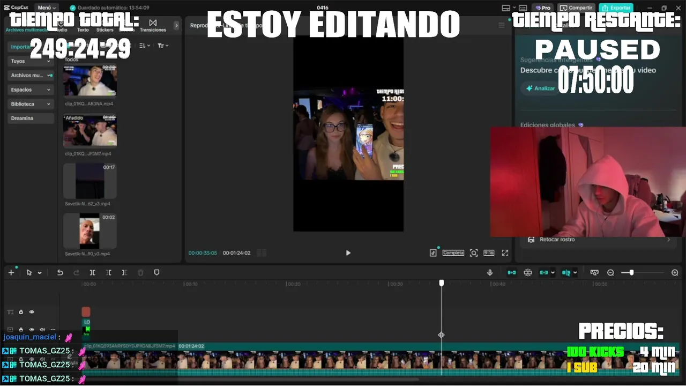This screenshot has width=686, height=386.
Task: Hide the text track with eye icon
Action: 32,311
